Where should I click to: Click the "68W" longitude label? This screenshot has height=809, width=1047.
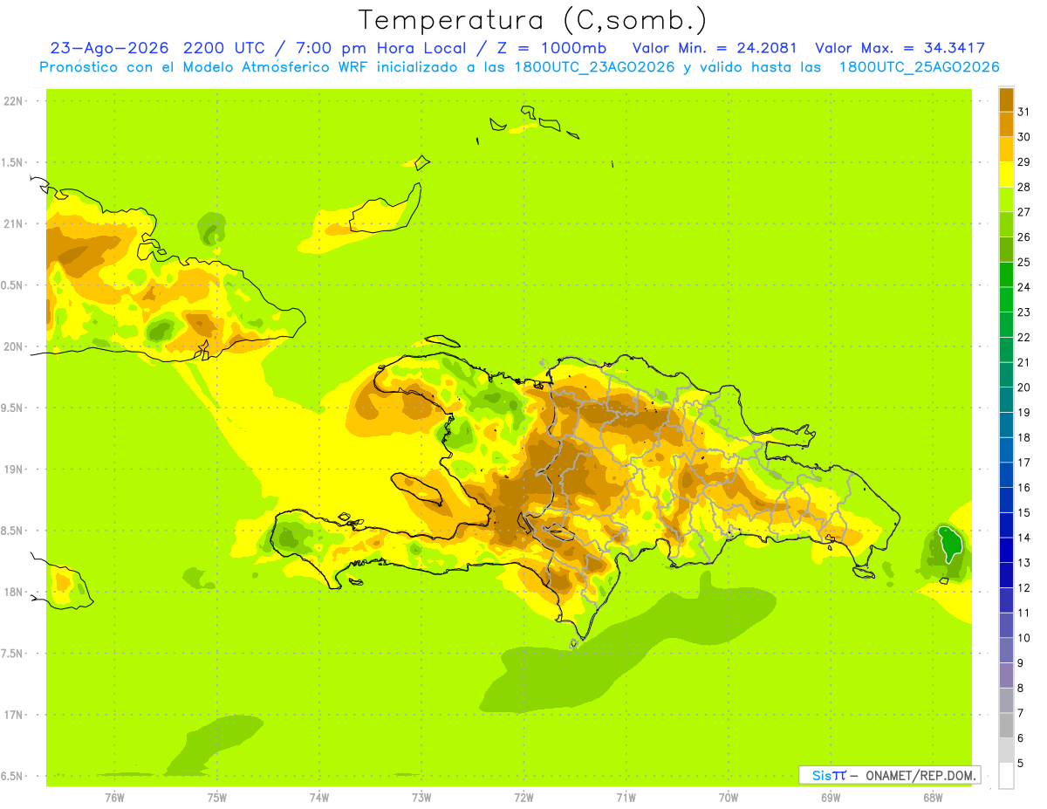[x=933, y=798]
